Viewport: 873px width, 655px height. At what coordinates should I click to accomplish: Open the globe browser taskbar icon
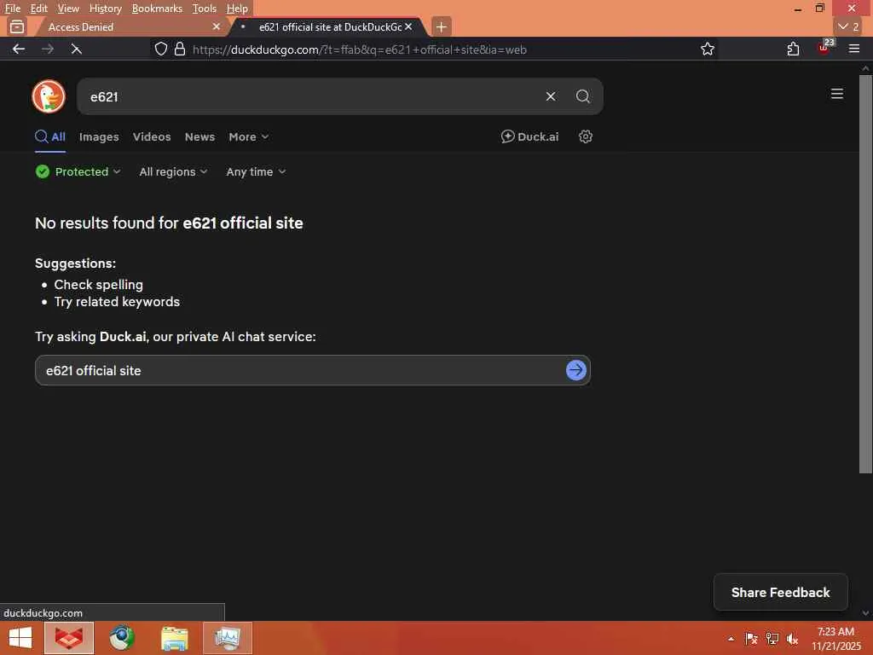point(121,638)
